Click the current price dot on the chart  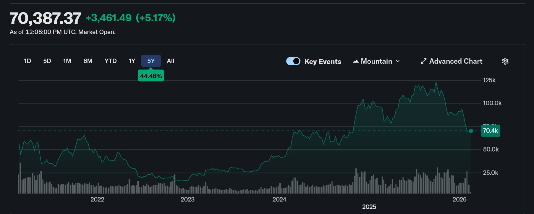pos(471,131)
